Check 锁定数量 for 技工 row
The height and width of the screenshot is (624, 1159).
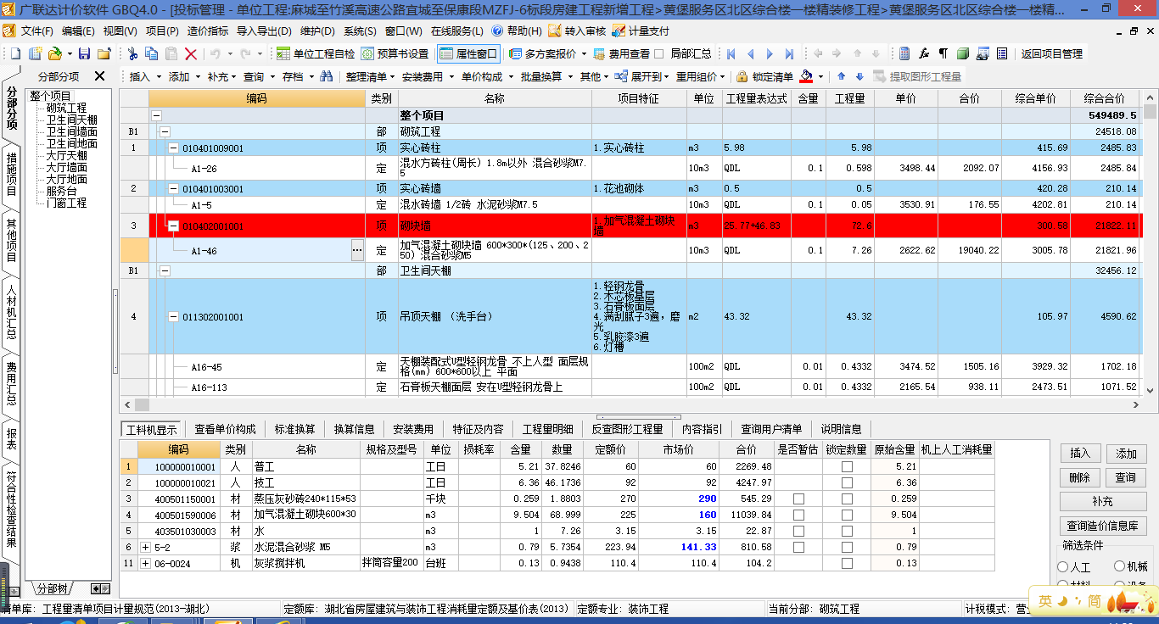(x=847, y=482)
